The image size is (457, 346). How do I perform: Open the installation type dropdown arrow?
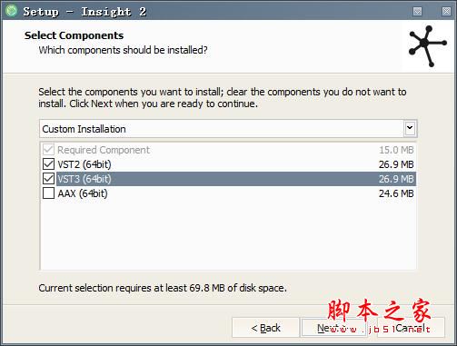coord(410,128)
